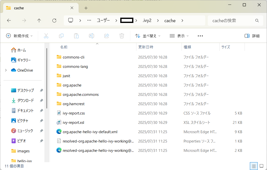Click inside the cacheの検索 search box

[x=232, y=21]
